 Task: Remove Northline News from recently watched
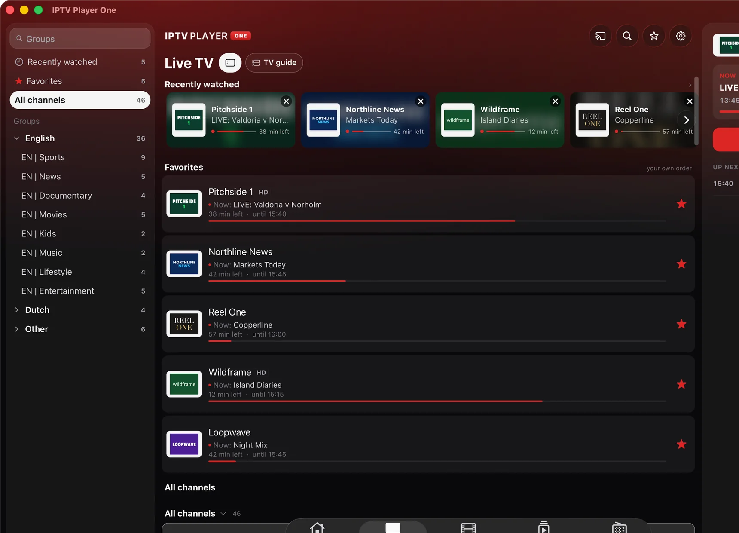[421, 101]
